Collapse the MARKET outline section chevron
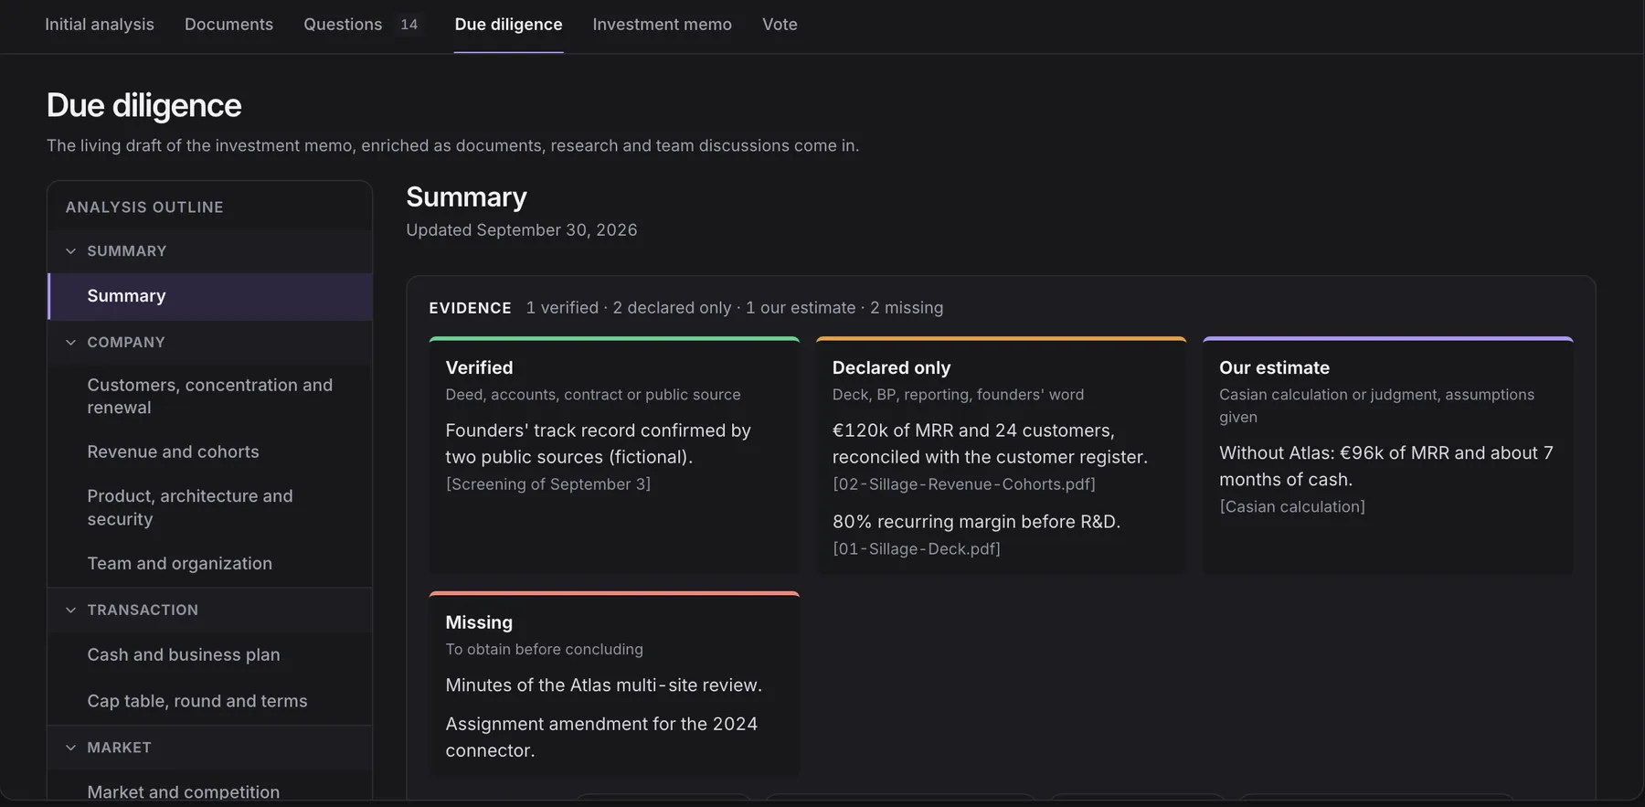Screen dimensions: 1645x807 [71, 748]
